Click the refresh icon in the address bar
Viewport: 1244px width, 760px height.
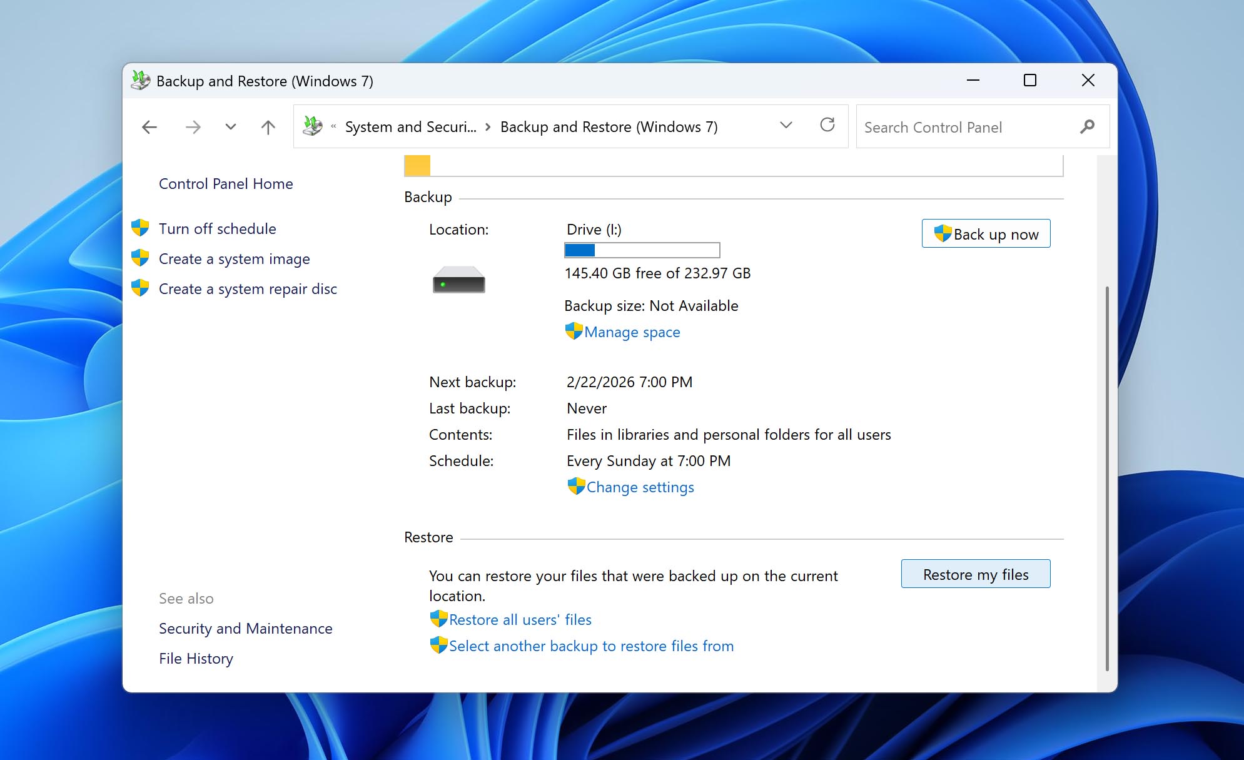[827, 125]
